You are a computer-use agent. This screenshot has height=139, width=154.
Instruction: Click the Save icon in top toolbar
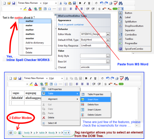point(14,3)
